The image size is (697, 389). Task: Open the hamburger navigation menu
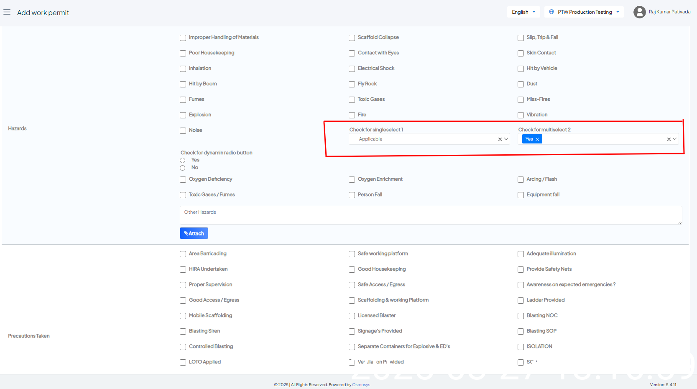click(7, 12)
